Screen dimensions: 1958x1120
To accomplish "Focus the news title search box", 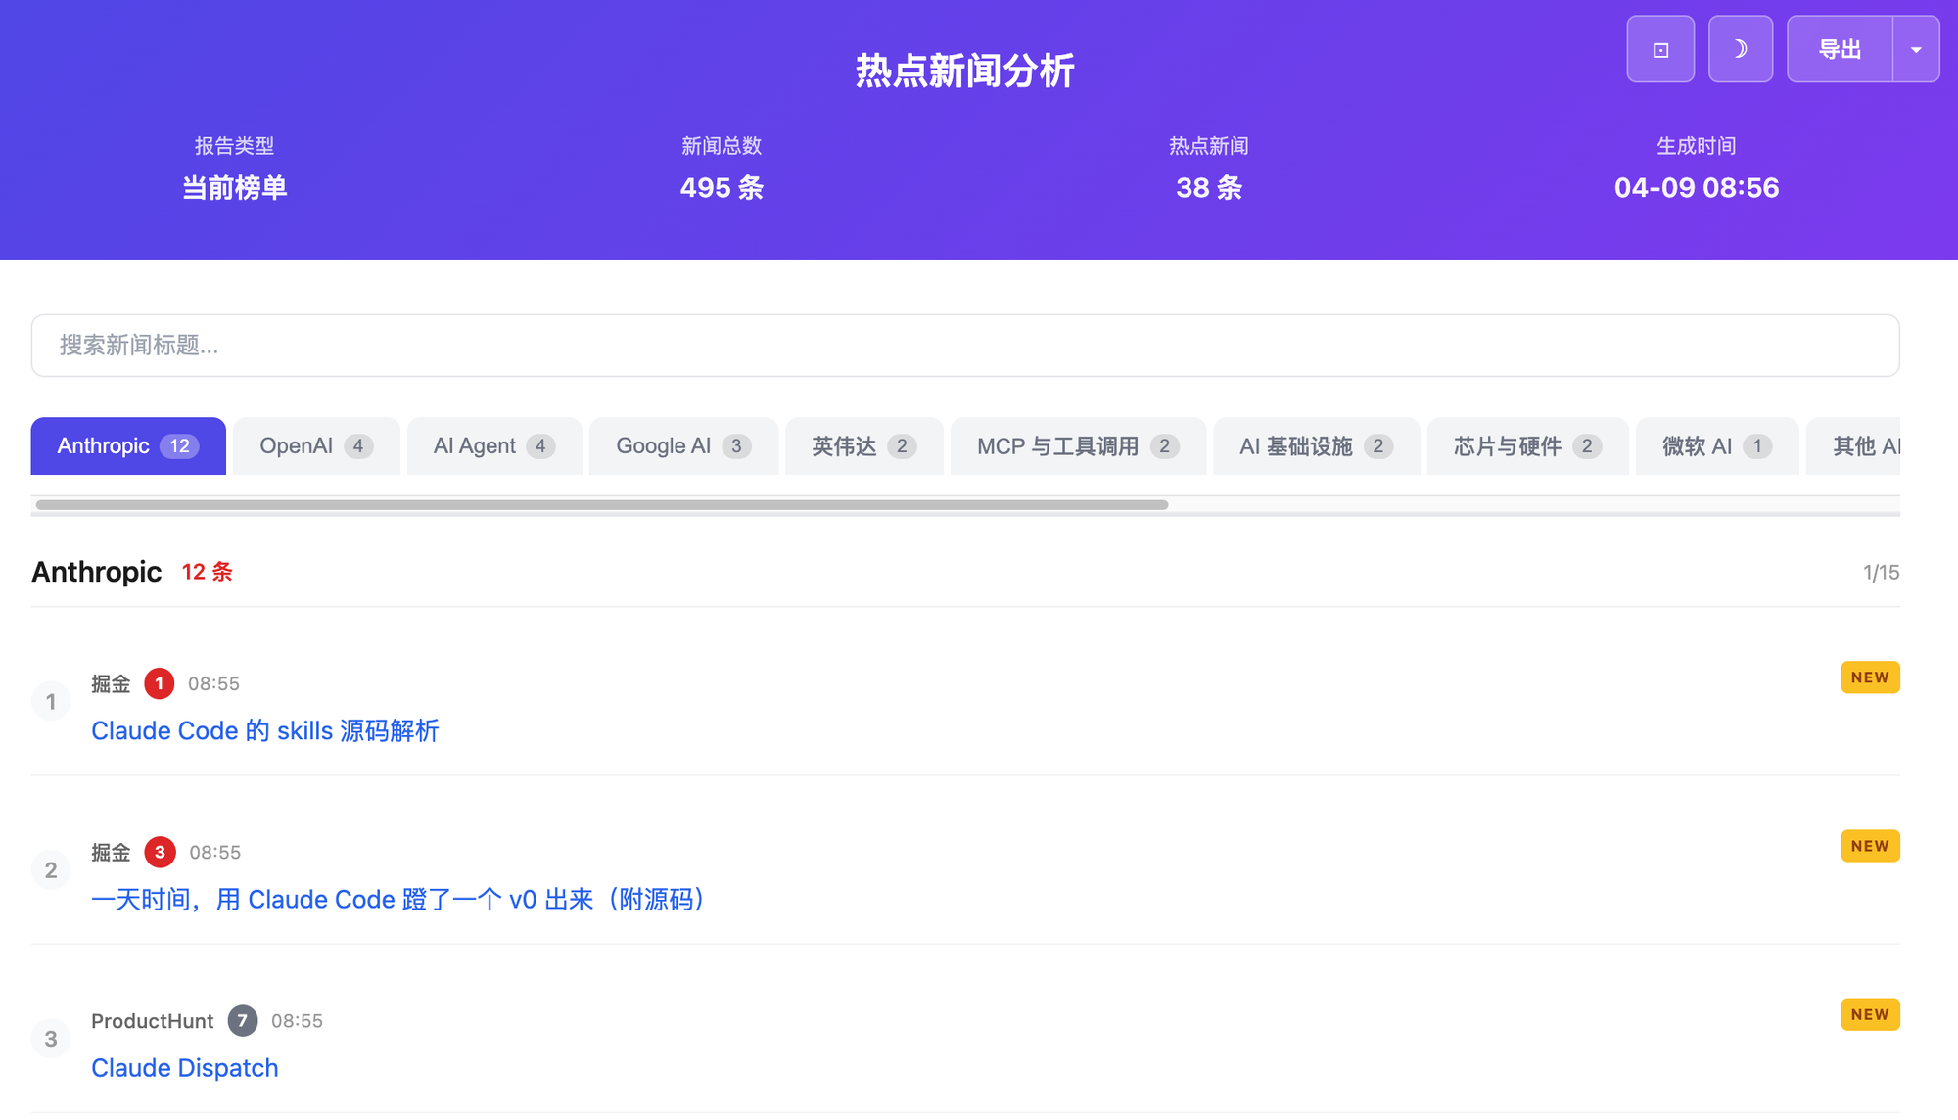I will [964, 346].
